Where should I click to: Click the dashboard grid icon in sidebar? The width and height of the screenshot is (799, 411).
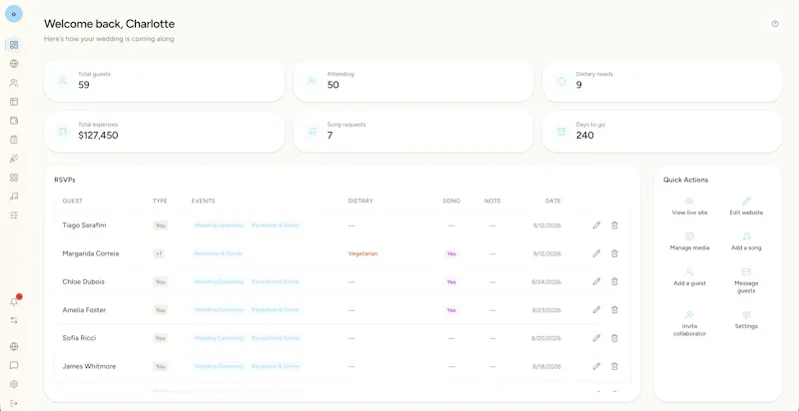click(x=14, y=45)
